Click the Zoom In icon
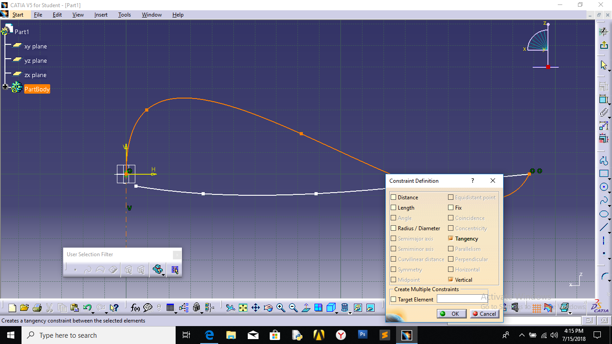 280,308
